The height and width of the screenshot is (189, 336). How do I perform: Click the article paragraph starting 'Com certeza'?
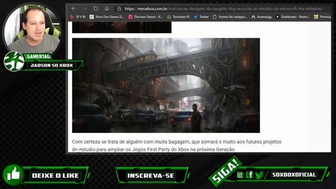click(176, 145)
